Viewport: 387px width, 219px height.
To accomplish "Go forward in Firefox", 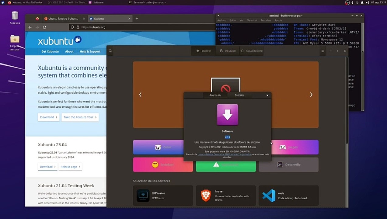I will [37, 27].
